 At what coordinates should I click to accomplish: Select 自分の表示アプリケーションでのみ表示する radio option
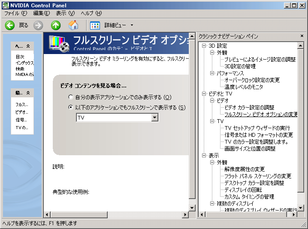[x=71, y=97]
